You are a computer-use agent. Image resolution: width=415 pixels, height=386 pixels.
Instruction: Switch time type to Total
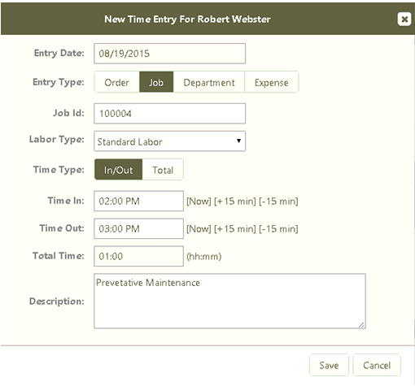163,170
